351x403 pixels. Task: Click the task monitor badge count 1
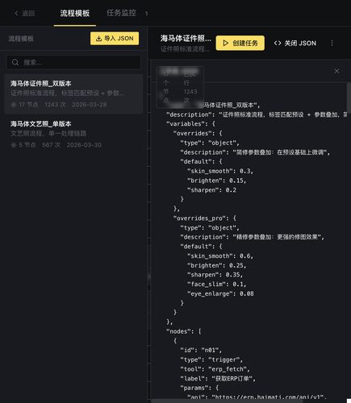(147, 14)
